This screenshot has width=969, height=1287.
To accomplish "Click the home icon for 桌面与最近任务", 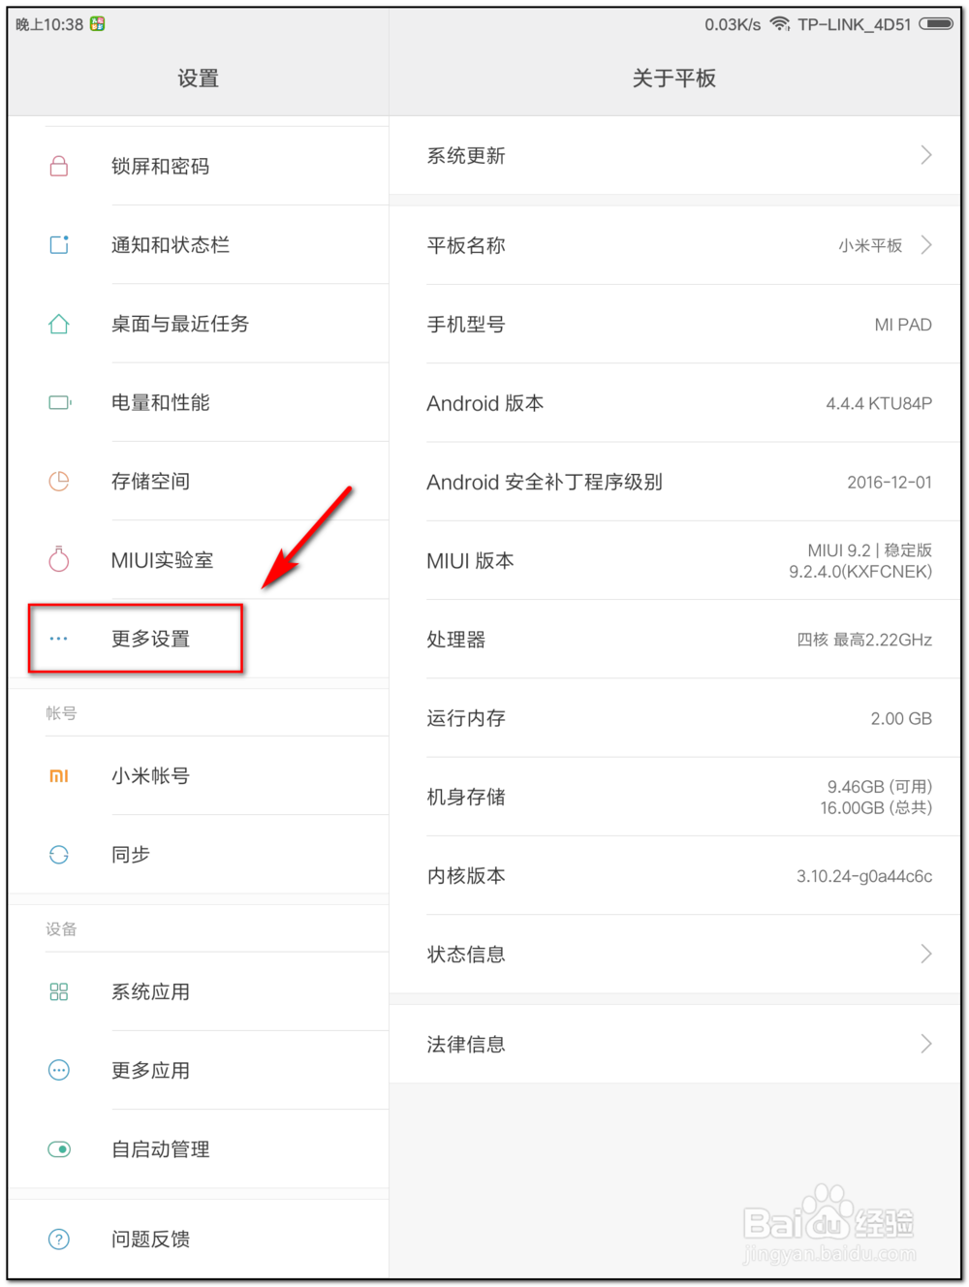I will click(59, 324).
